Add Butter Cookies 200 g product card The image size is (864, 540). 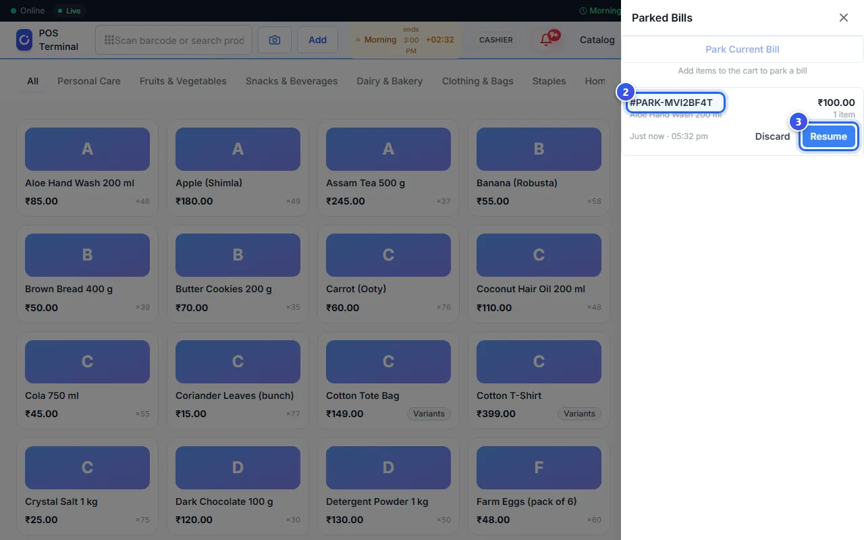pos(238,273)
